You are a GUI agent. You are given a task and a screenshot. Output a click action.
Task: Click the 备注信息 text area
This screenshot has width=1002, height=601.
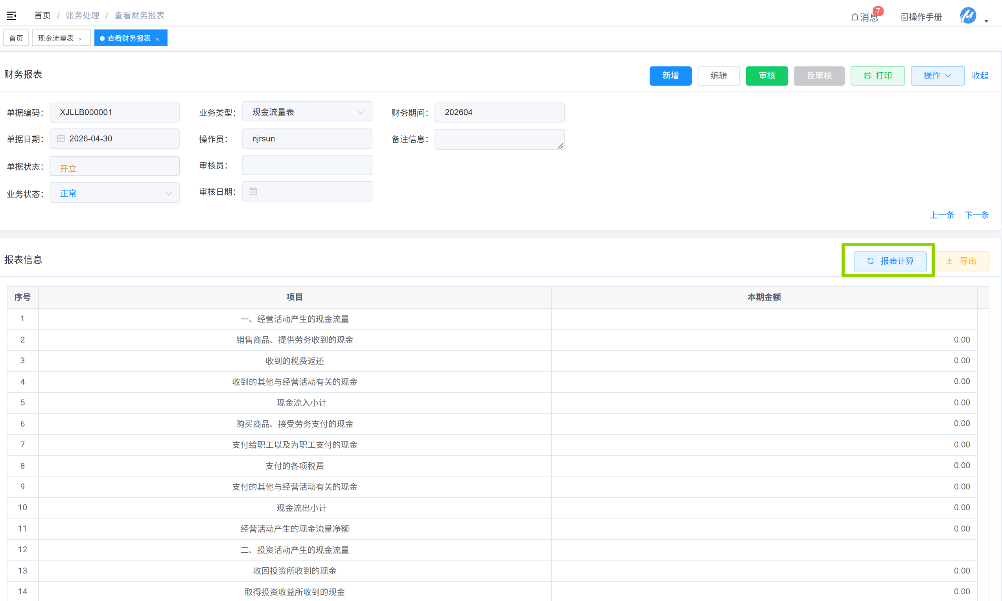point(499,139)
